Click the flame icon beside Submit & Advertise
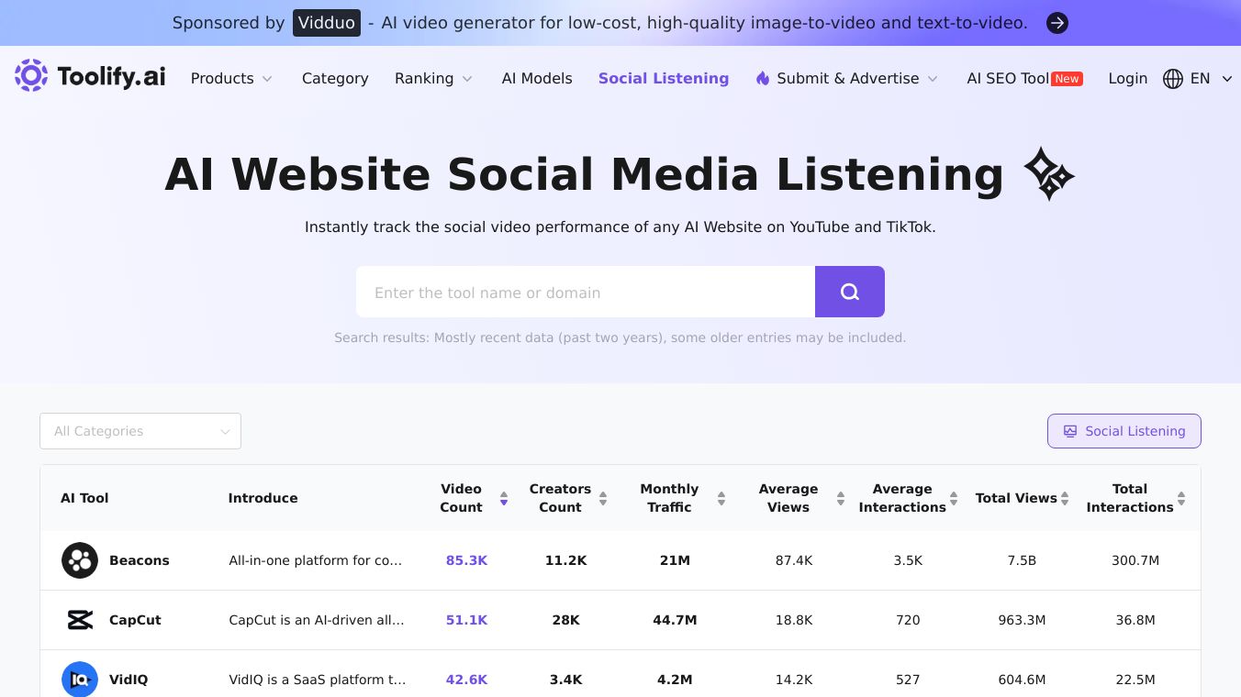1241x697 pixels. point(763,79)
